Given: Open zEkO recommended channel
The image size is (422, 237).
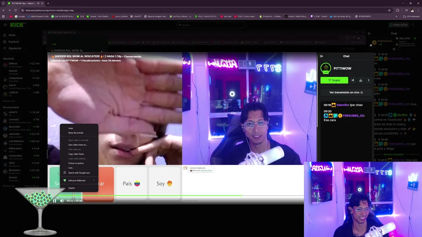Looking at the screenshot, I should point(21,164).
